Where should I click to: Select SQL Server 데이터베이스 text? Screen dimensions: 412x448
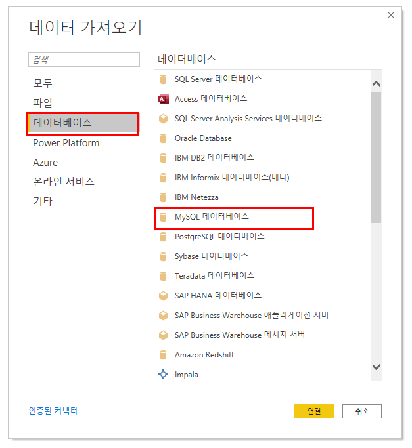218,79
